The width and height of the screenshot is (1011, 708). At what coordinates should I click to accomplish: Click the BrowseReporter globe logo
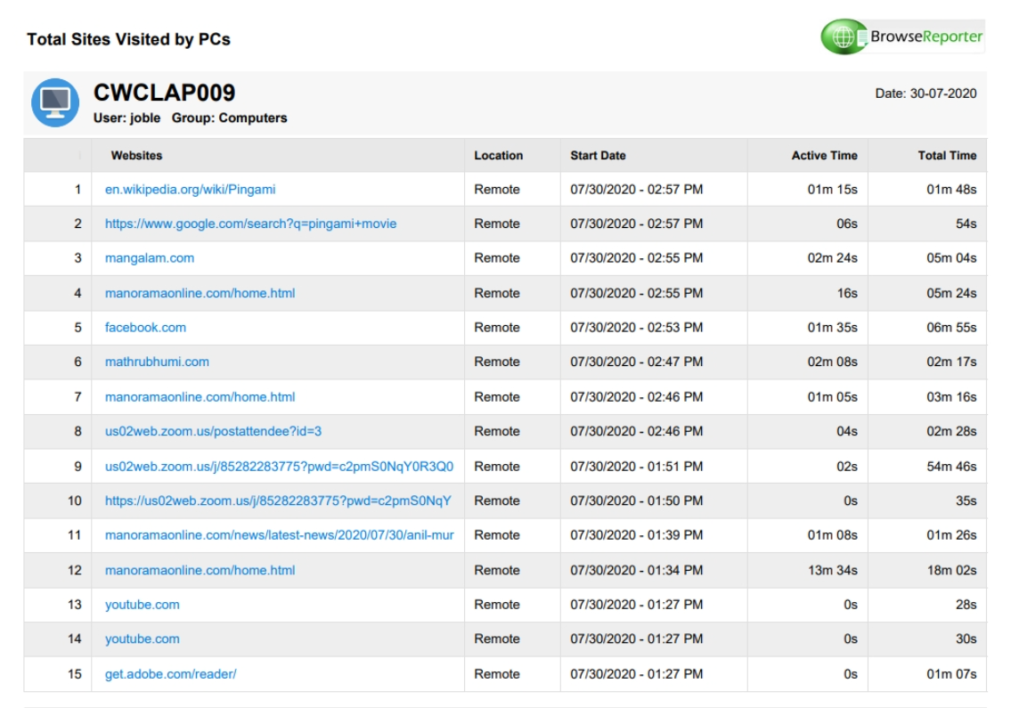(844, 37)
